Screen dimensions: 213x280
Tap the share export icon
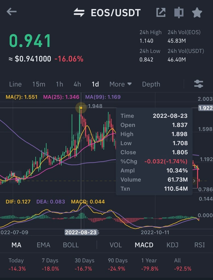(161, 13)
